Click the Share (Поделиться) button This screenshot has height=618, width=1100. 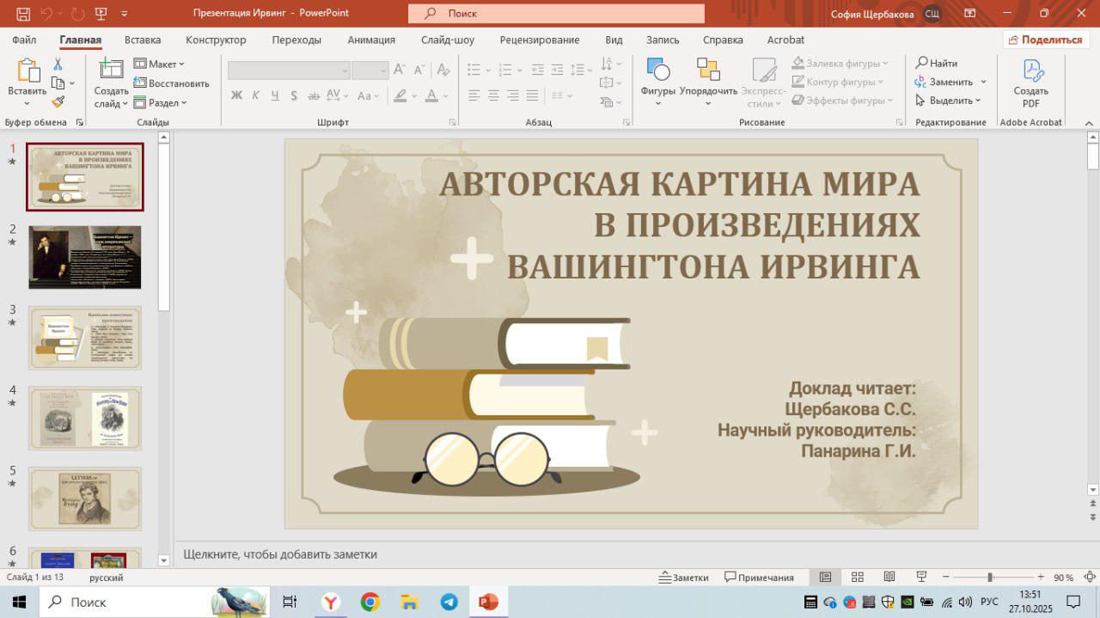[1046, 40]
